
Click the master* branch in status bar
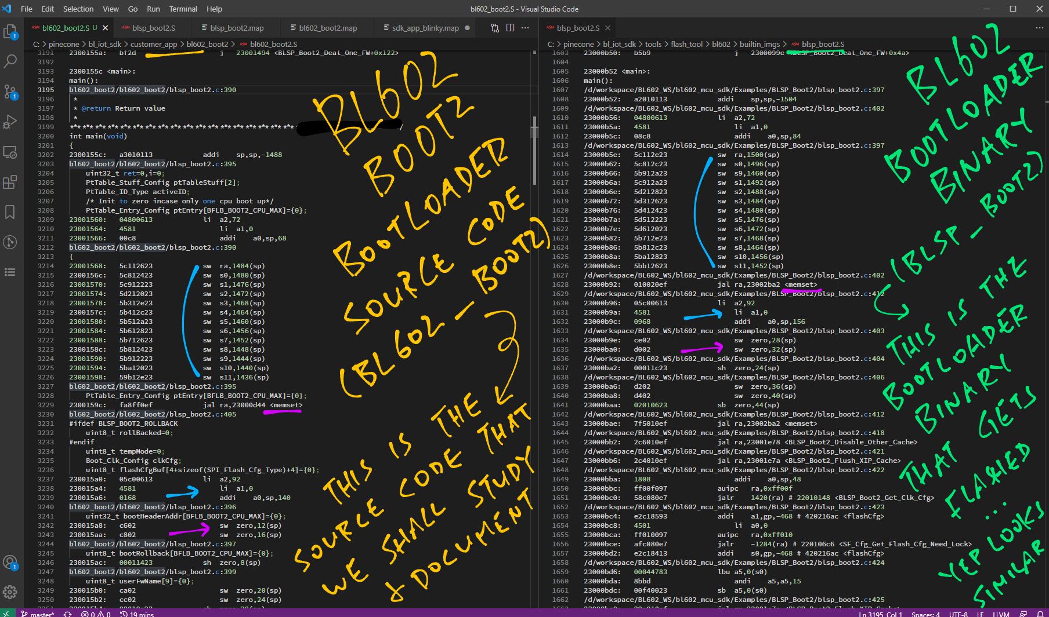38,614
